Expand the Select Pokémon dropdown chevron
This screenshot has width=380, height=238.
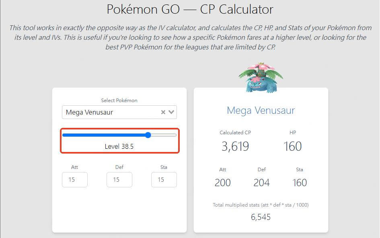[171, 112]
